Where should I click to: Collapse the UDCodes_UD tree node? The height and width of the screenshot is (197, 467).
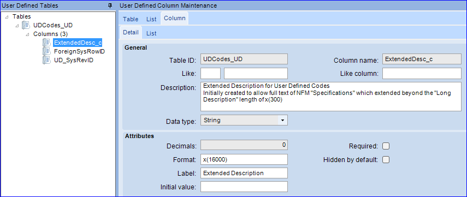pyautogui.click(x=17, y=26)
